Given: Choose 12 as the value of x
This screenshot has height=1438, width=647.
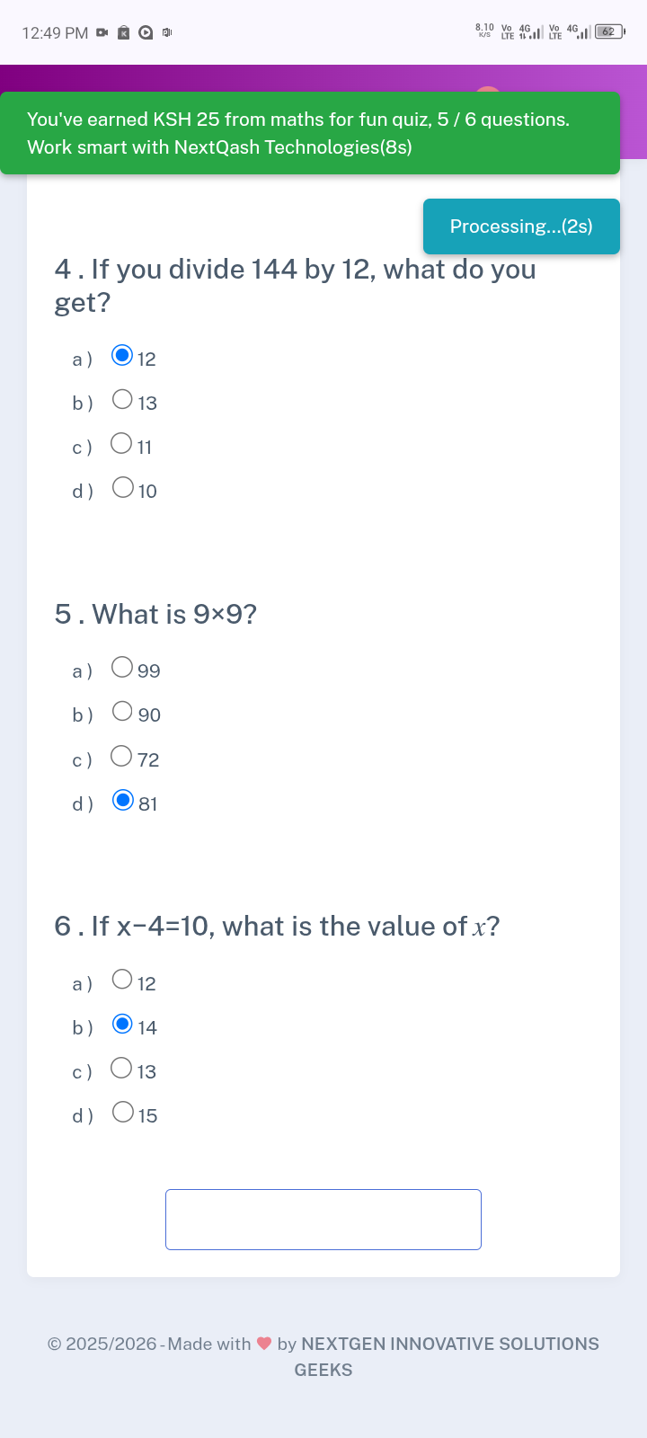Looking at the screenshot, I should pyautogui.click(x=122, y=979).
